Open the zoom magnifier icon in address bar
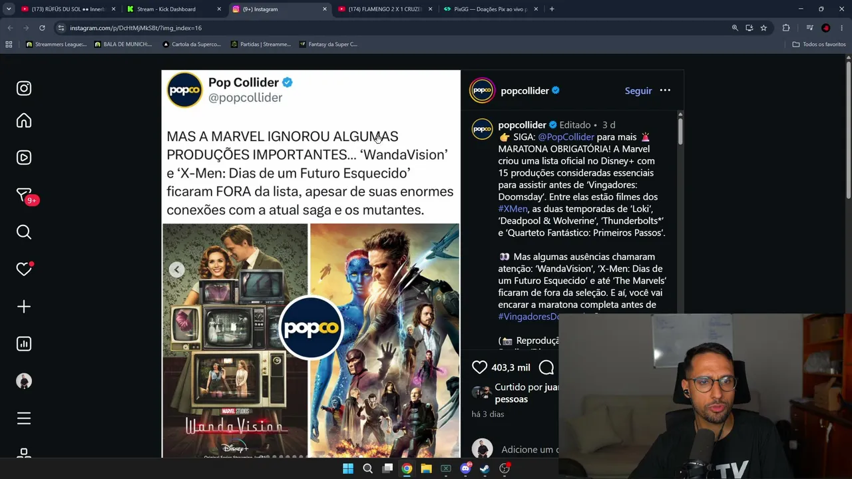Viewport: 852px width, 479px height. 735,28
